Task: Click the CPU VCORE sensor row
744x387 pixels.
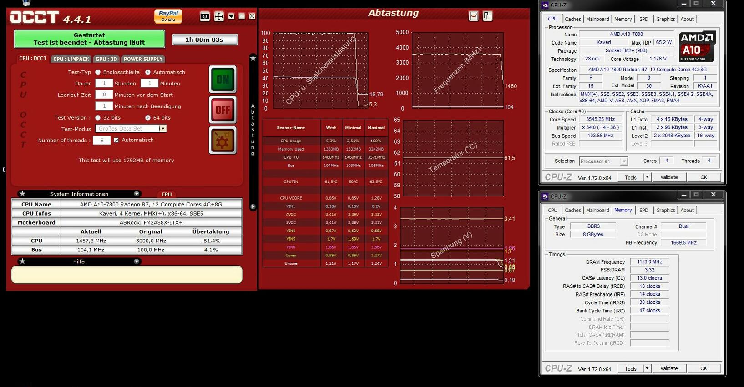Action: (325, 198)
